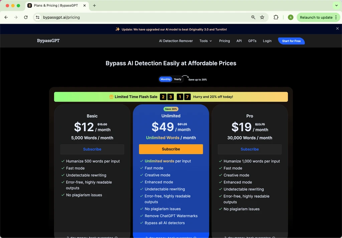Screen dimensions: 342x238
Task: Open site information icon in address bar
Action: click(x=37, y=17)
